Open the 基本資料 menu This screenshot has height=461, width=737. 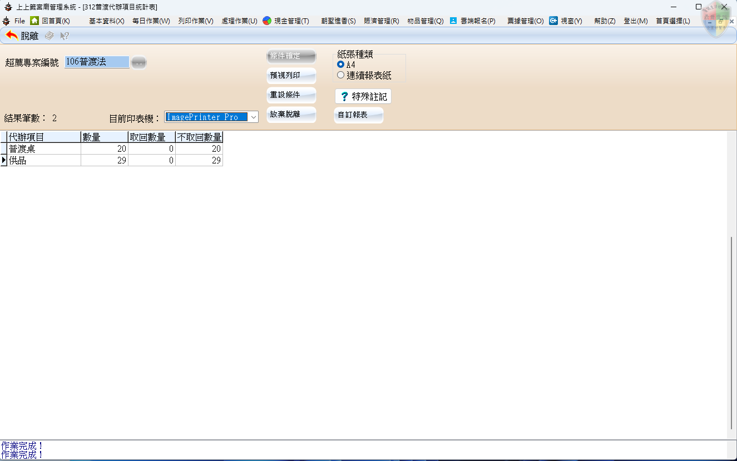pyautogui.click(x=106, y=21)
